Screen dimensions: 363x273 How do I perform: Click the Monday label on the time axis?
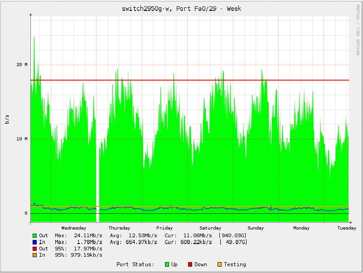click(301, 228)
